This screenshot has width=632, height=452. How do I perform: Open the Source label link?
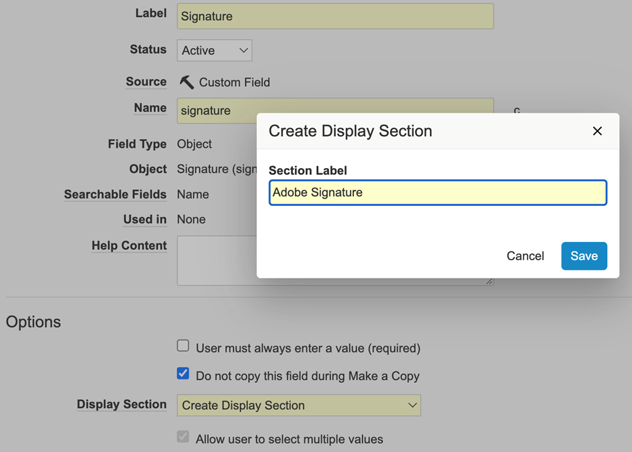(x=146, y=81)
